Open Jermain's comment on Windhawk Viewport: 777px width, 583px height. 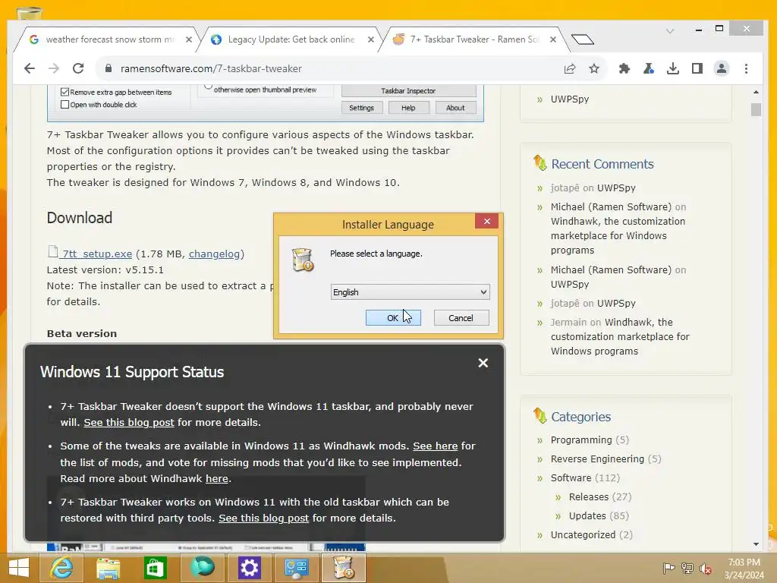[619, 336]
